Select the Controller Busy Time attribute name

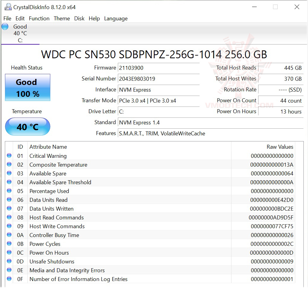(54, 235)
